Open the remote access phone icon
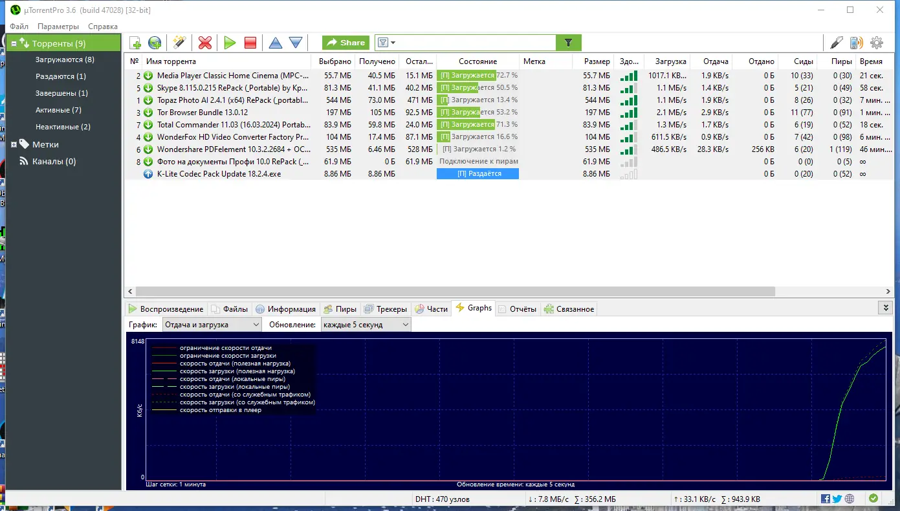Image resolution: width=900 pixels, height=511 pixels. [857, 43]
